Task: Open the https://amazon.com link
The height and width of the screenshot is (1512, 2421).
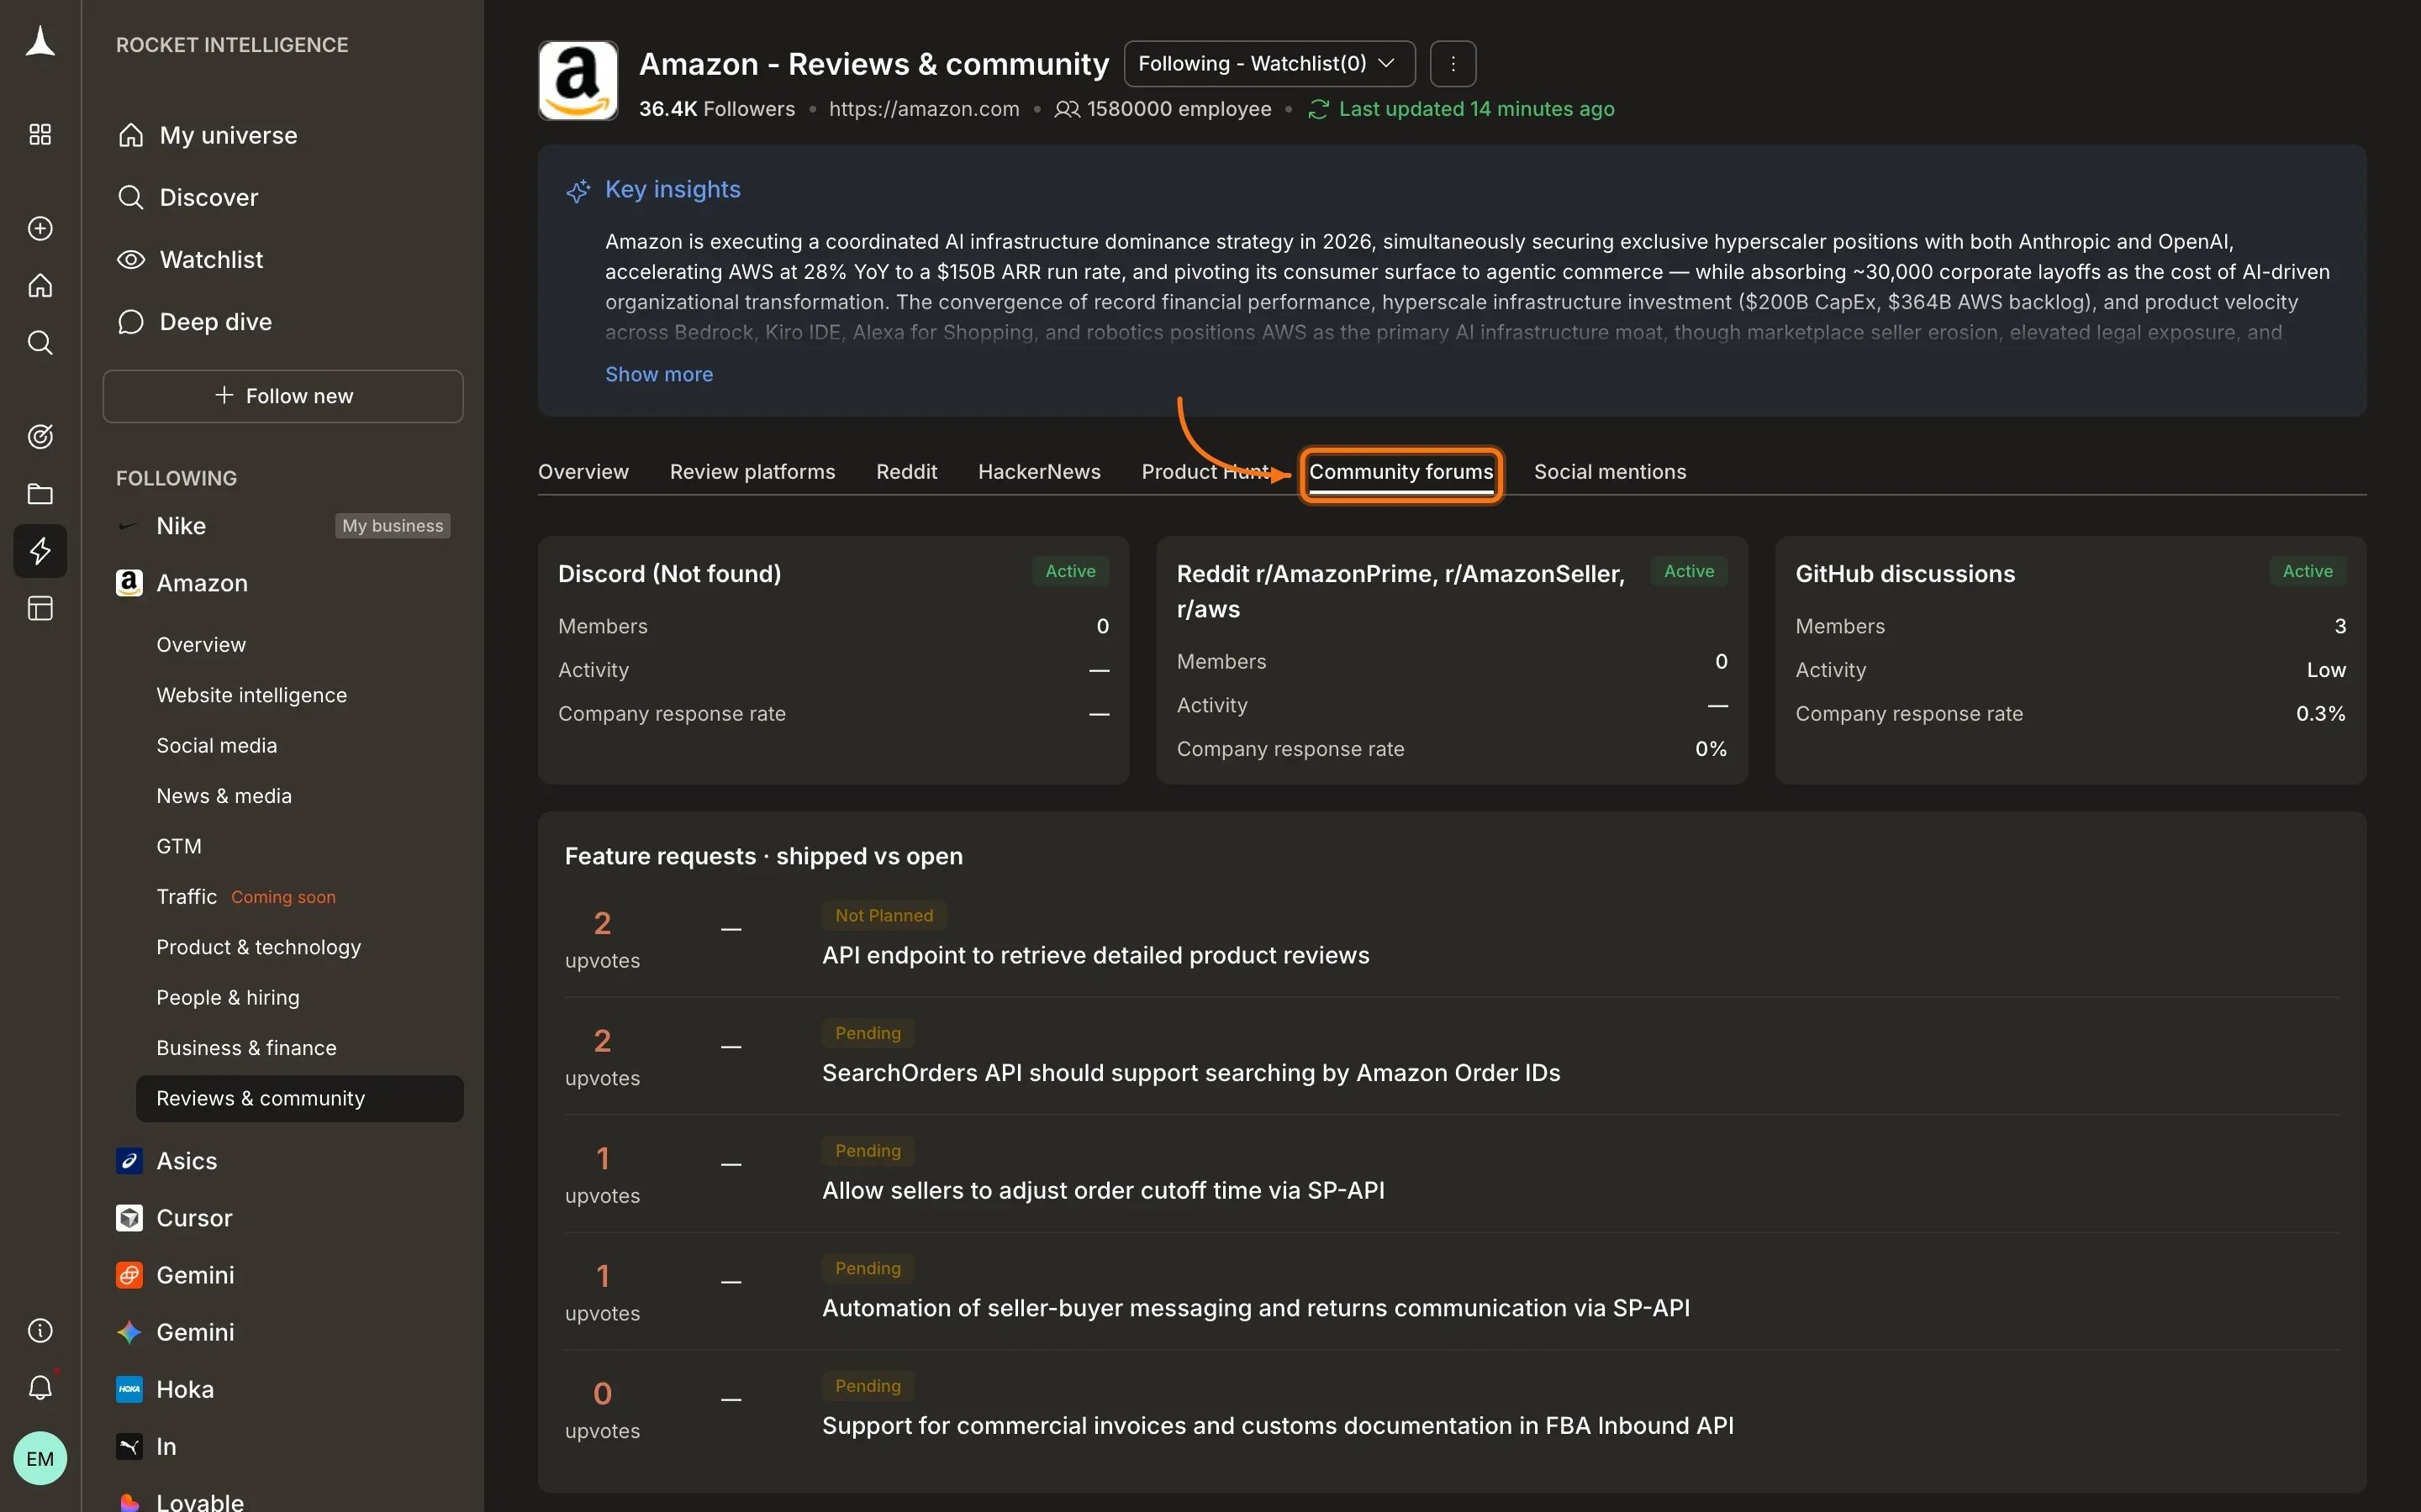Action: coord(925,109)
